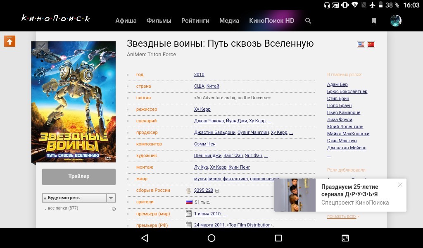
Task: Tap the orange scroll-to-top arrow
Action: (10, 41)
